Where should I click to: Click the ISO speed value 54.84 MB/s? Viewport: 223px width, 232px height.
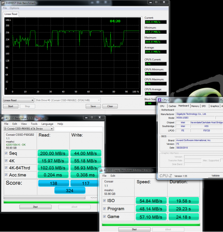coord(151,201)
